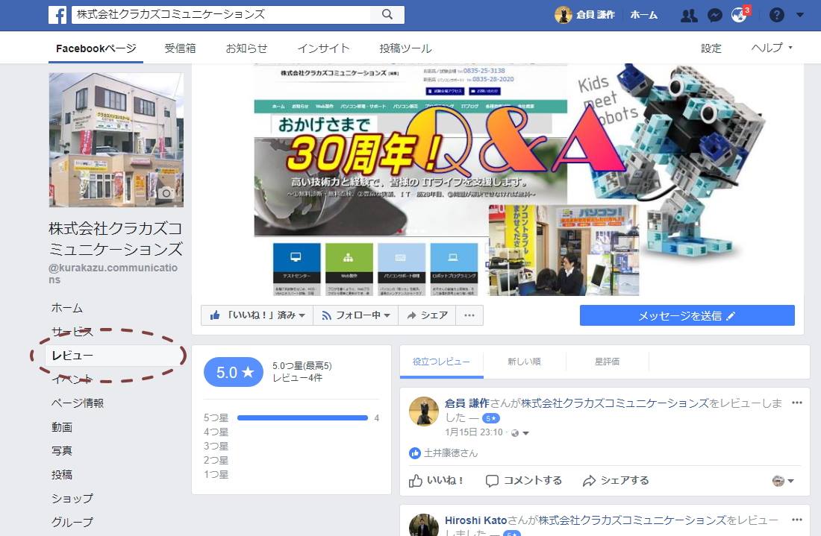Image resolution: width=821 pixels, height=536 pixels.
Task: Select the 新しい順 tab
Action: [524, 362]
